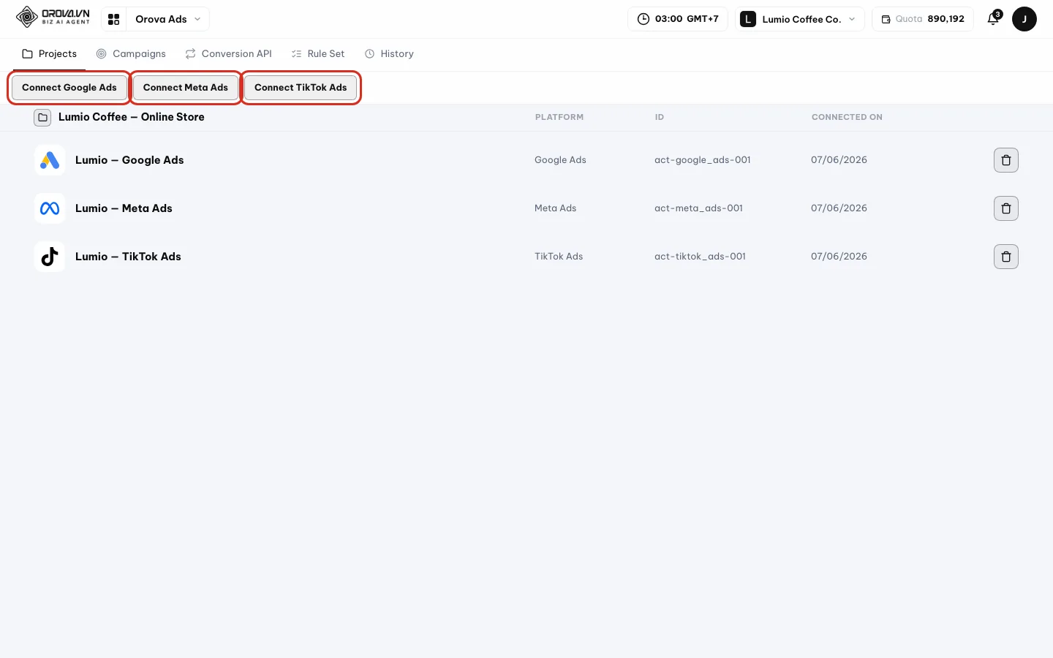Select the Lumio – Meta Ads row name
The image size is (1053, 658).
pyautogui.click(x=124, y=208)
